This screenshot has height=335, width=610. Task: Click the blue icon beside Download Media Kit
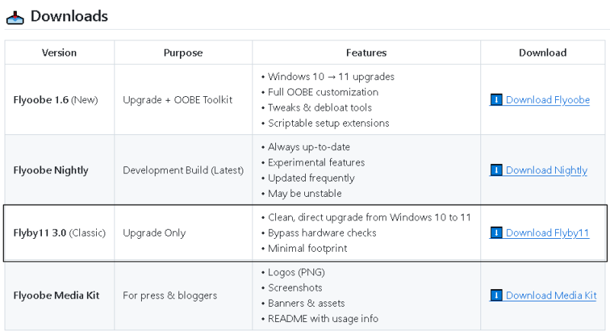tap(496, 295)
